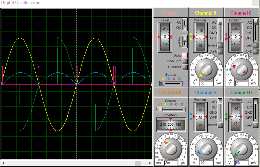Screen dimensions: 260x167
Task: Click the Horizontal timebase knob
Action: (x=170, y=149)
